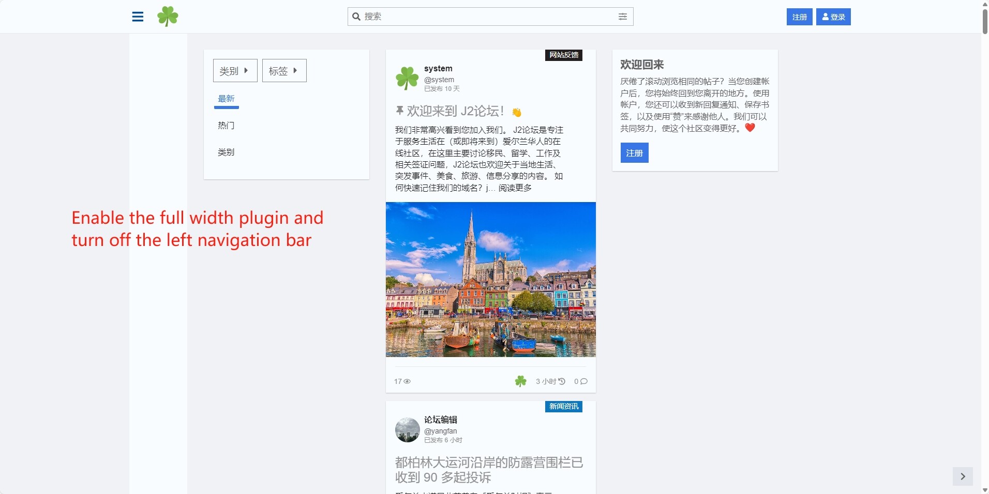Select the 热门 tab

point(226,126)
